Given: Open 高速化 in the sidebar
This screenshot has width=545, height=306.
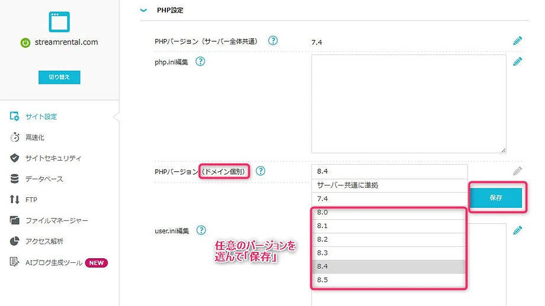Looking at the screenshot, I should (35, 138).
